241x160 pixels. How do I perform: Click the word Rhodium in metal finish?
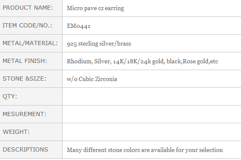point(79,61)
